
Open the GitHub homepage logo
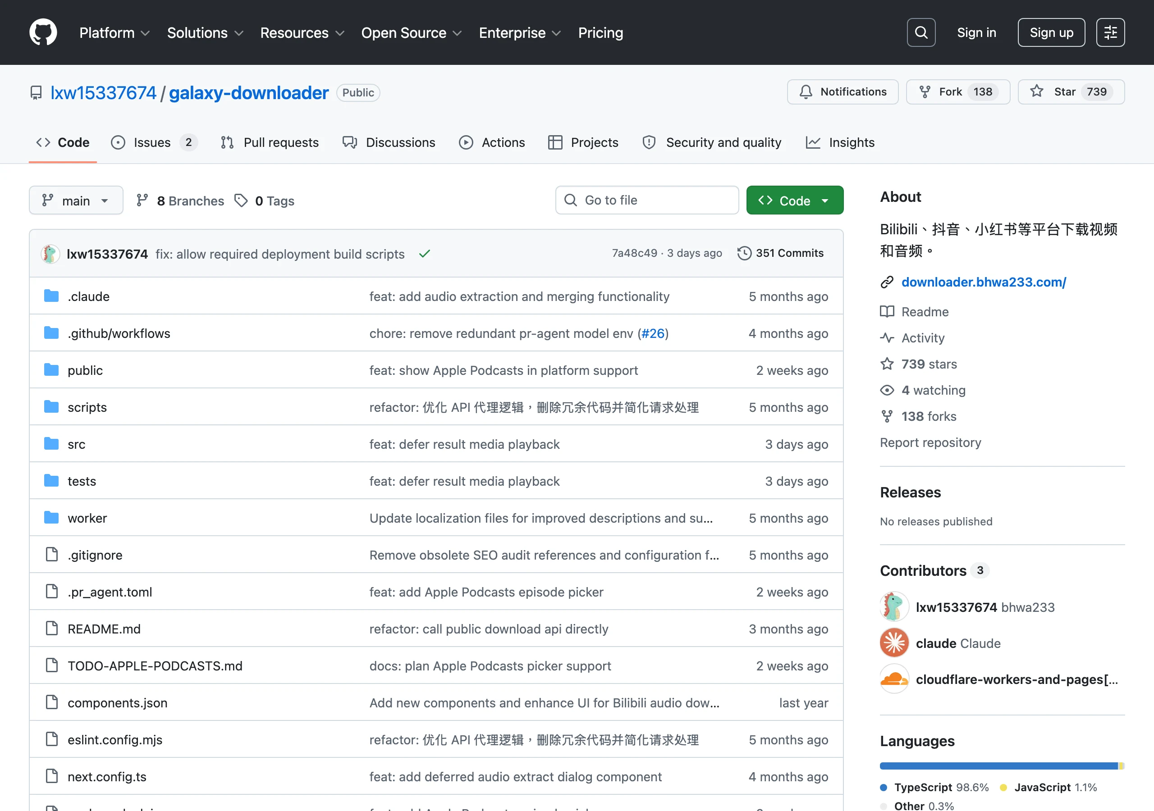(x=43, y=32)
